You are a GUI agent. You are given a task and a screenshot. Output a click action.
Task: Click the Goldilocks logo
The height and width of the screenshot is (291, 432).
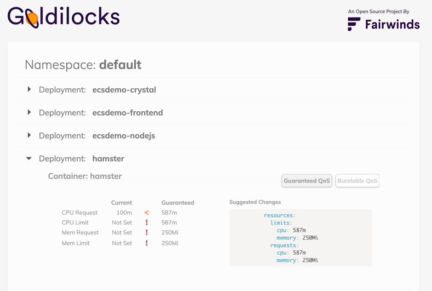pos(63,17)
